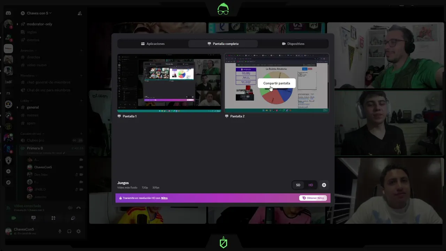This screenshot has height=251, width=446.
Task: Click Establece un estado de canal link
Action: coord(44,153)
